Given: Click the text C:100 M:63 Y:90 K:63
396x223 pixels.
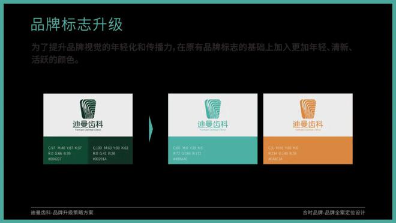Looking at the screenshot, I should 110,148.
